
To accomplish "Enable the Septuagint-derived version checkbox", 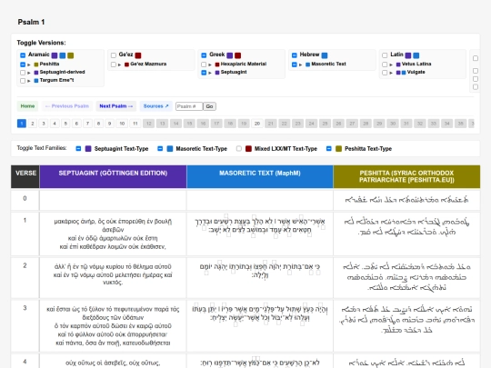I will coord(23,73).
